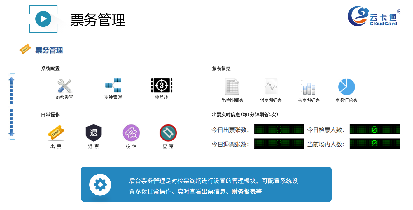Click the 今日退票张数 counter display
The height and width of the screenshot is (210, 413).
[x=279, y=144]
